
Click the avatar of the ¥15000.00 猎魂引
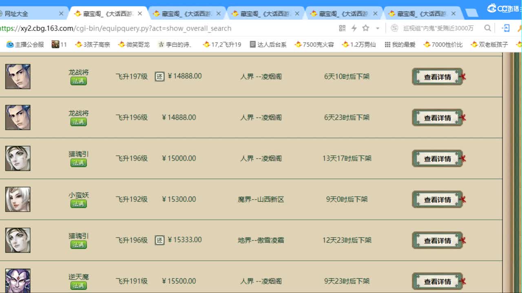[18, 158]
